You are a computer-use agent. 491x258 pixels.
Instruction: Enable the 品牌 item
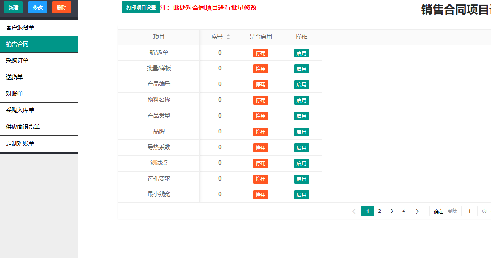tap(301, 132)
